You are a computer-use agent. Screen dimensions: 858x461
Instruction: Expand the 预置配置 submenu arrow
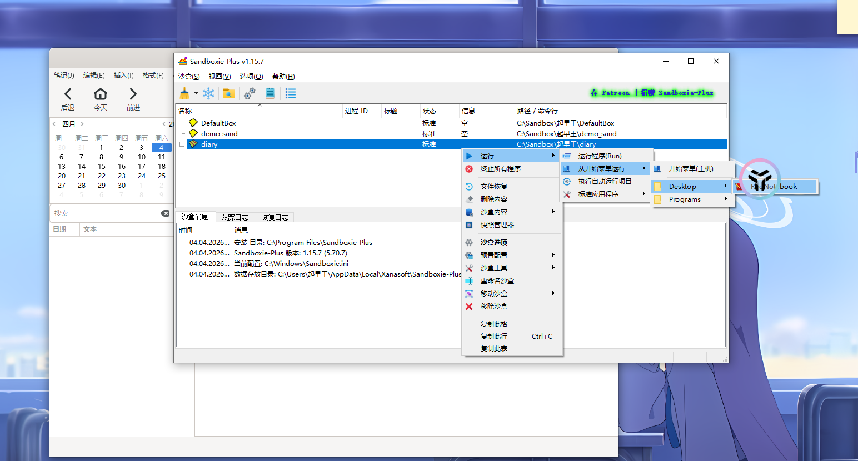(553, 255)
